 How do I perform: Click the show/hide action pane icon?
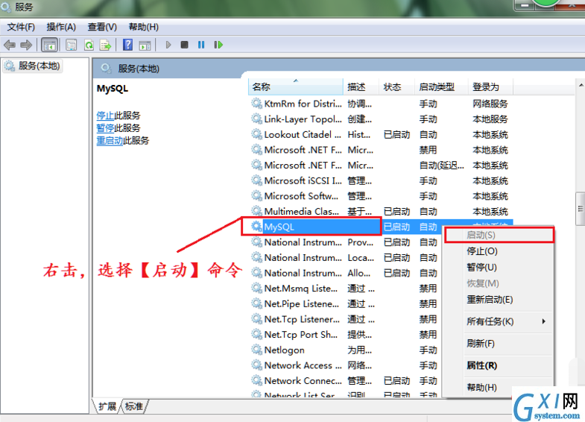tap(145, 45)
